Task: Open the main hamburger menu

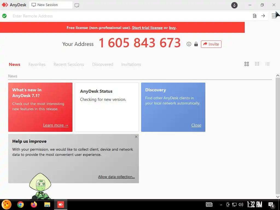Action: [274, 16]
